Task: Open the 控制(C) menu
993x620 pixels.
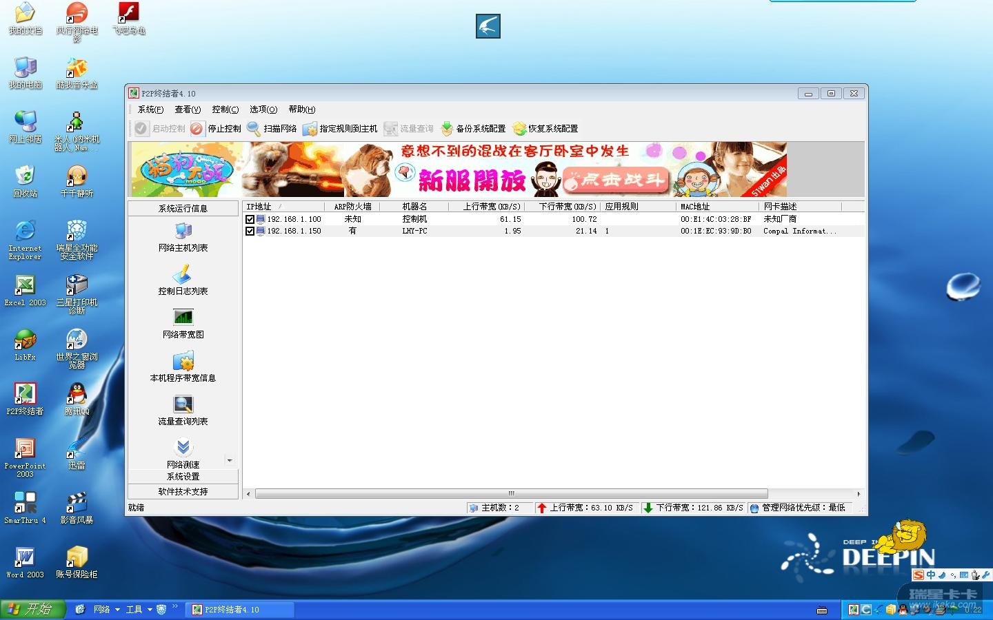Action: (x=225, y=110)
